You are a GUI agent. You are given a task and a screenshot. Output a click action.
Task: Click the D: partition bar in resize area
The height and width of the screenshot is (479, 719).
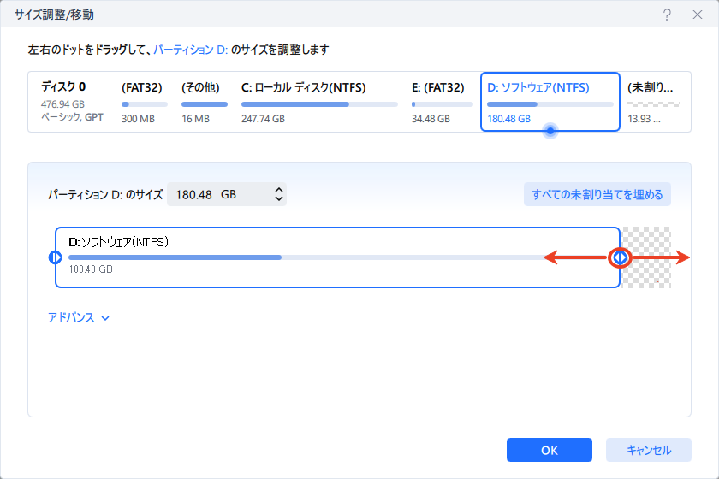(x=337, y=257)
